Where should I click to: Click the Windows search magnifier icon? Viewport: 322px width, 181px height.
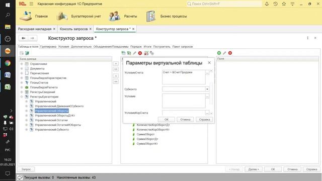pyautogui.click(x=8, y=15)
